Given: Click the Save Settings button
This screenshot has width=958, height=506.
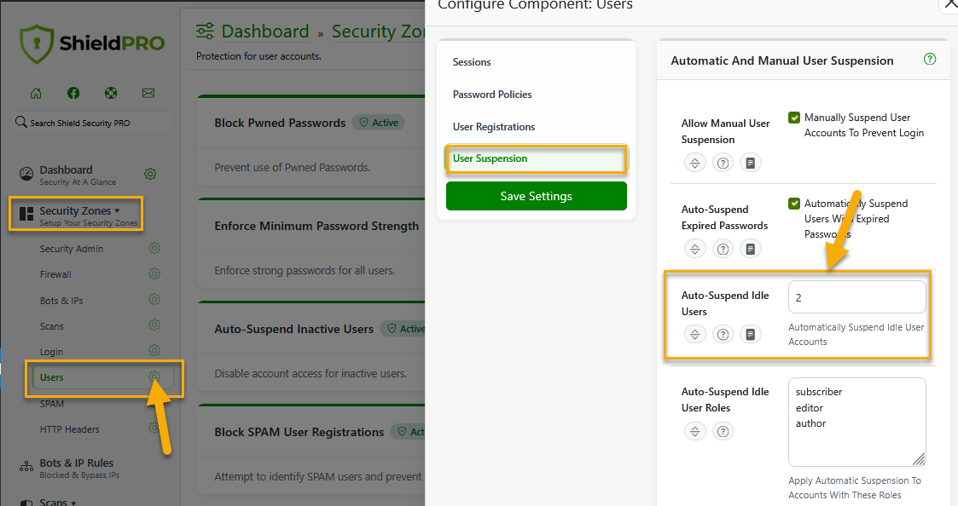Looking at the screenshot, I should pyautogui.click(x=536, y=196).
